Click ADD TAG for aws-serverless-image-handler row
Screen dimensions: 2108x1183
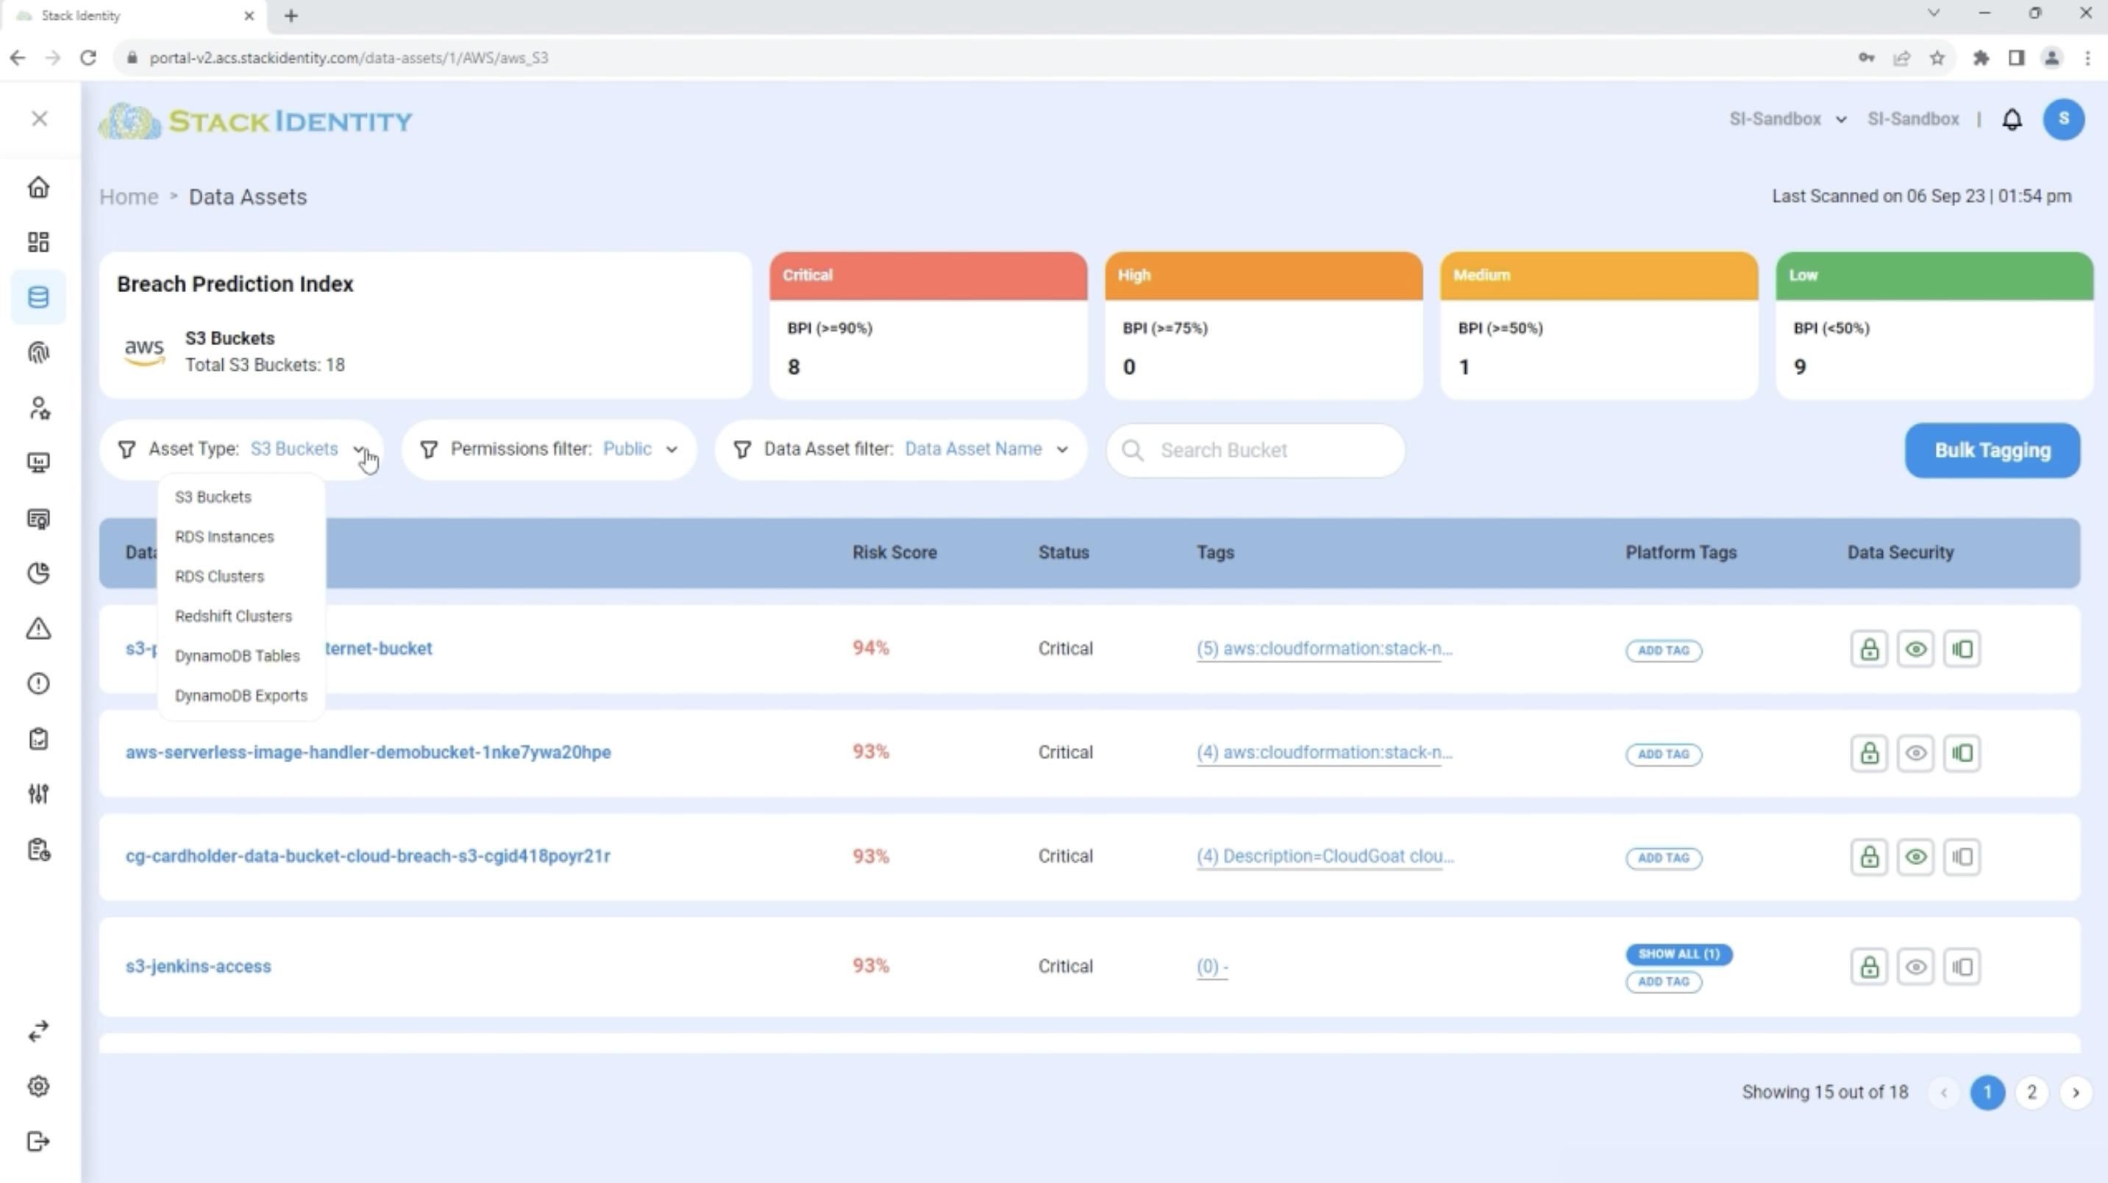click(x=1664, y=754)
